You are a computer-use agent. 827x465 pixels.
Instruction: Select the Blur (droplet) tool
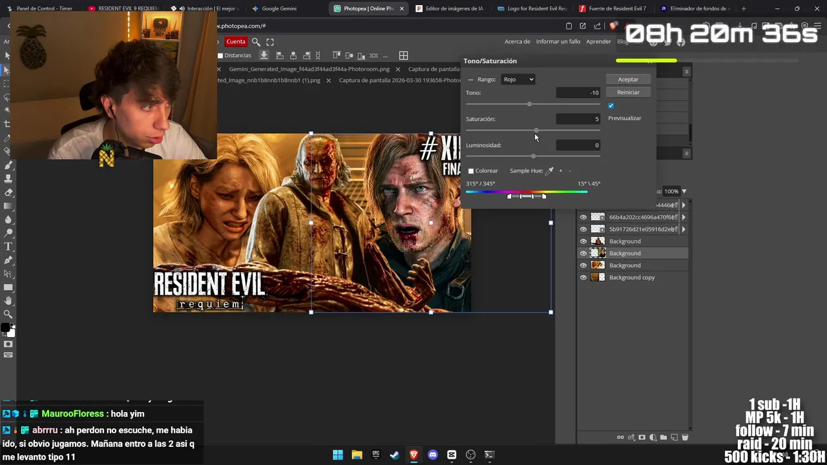pyautogui.click(x=8, y=220)
